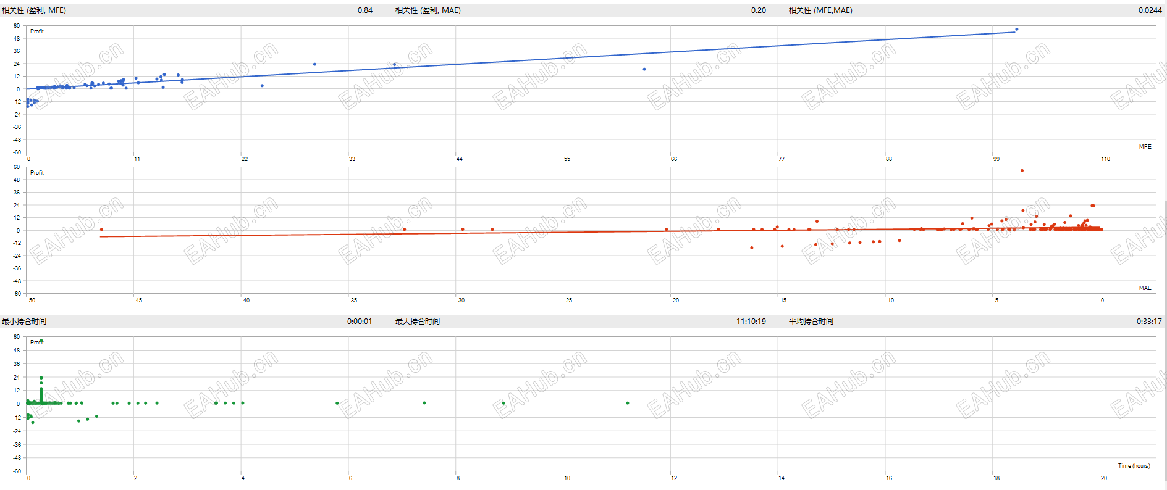Click the 0.20 correlation value
Screen dimensions: 1167x490
pos(759,10)
